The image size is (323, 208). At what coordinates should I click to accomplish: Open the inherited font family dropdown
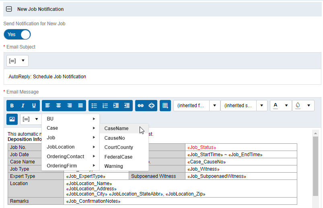(197, 106)
